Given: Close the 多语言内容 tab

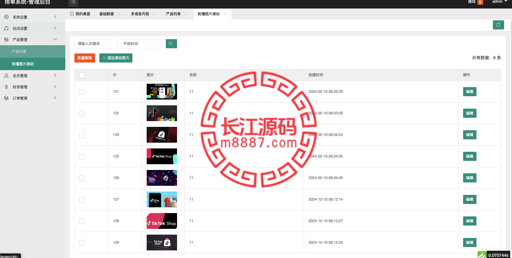Looking at the screenshot, I should (154, 14).
